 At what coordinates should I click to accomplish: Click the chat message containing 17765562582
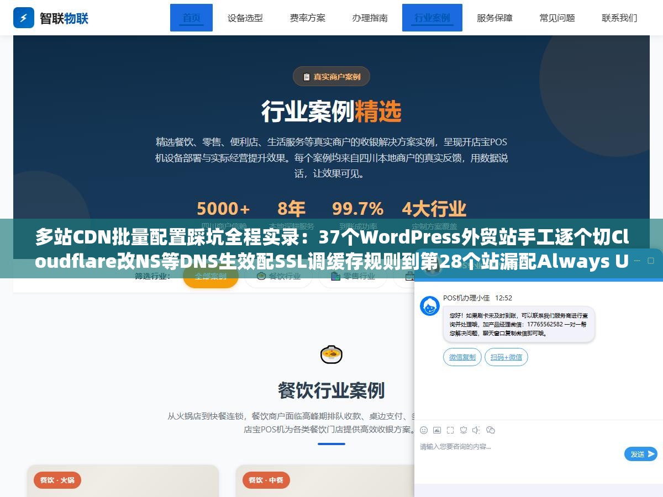coord(519,324)
